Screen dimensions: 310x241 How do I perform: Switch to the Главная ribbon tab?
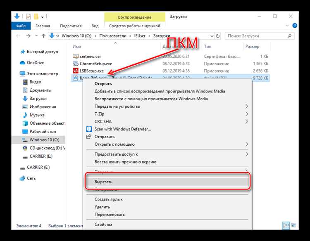pyautogui.click(x=43, y=26)
